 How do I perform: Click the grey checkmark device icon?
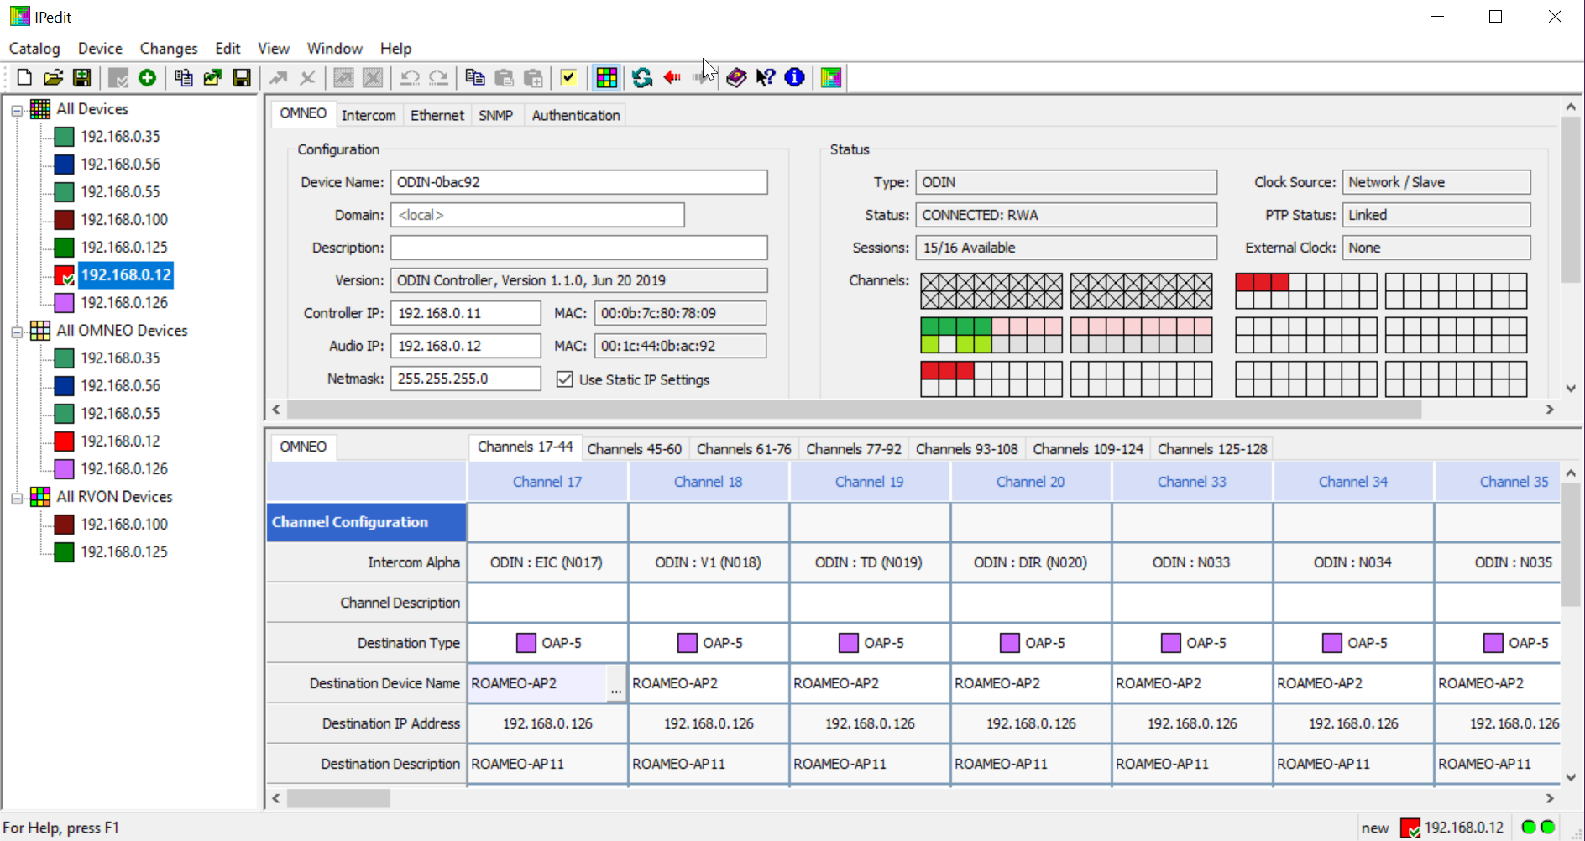tap(118, 78)
